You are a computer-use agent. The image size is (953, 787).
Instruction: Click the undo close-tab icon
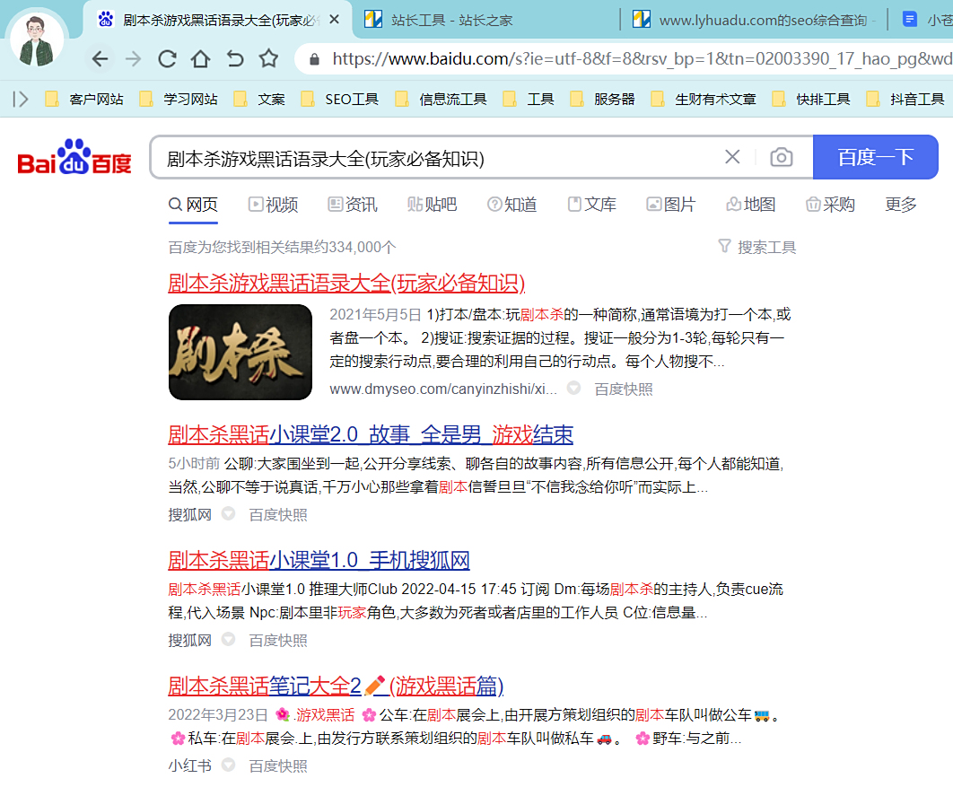(x=234, y=59)
